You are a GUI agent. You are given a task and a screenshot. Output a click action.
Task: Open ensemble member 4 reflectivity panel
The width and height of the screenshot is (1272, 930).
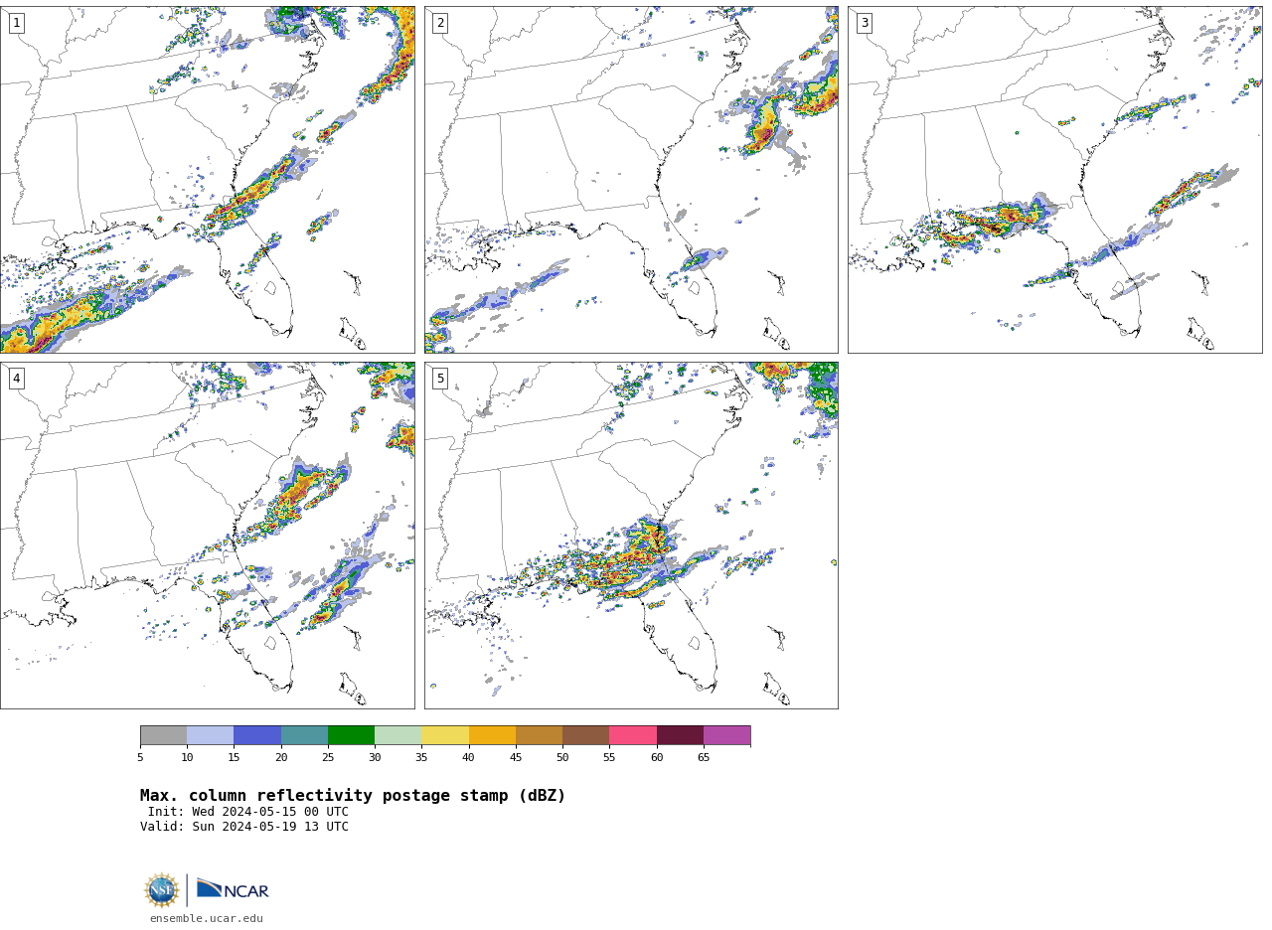point(208,536)
